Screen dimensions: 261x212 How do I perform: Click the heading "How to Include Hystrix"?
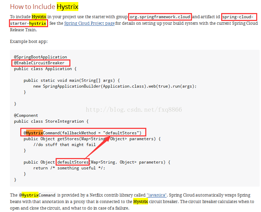44,7
